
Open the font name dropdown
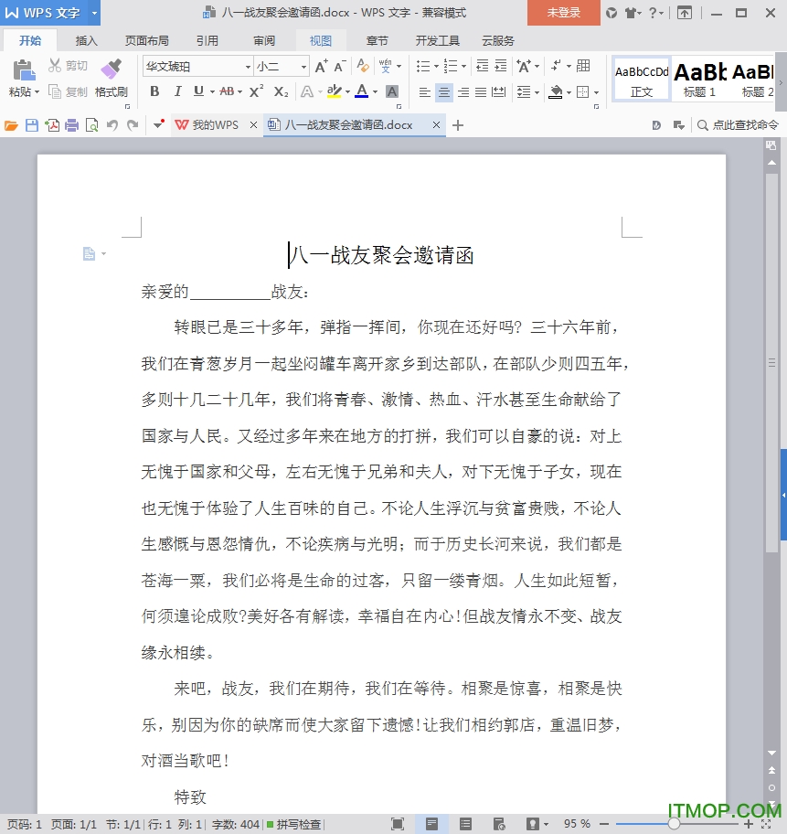coord(248,67)
